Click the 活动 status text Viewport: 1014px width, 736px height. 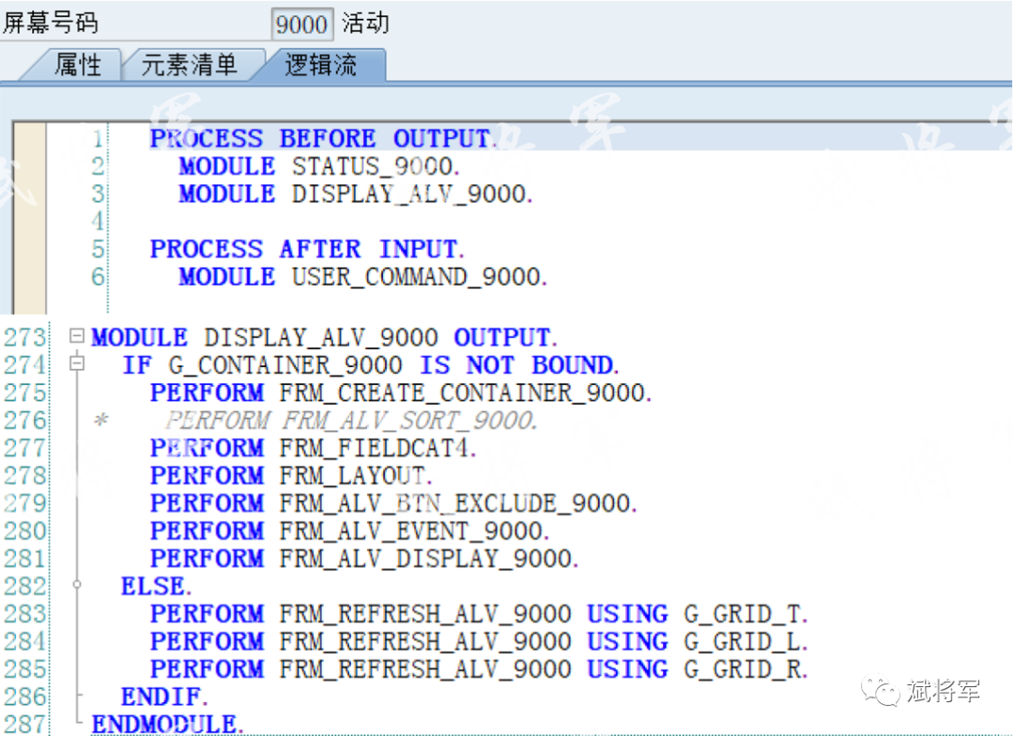pos(365,23)
